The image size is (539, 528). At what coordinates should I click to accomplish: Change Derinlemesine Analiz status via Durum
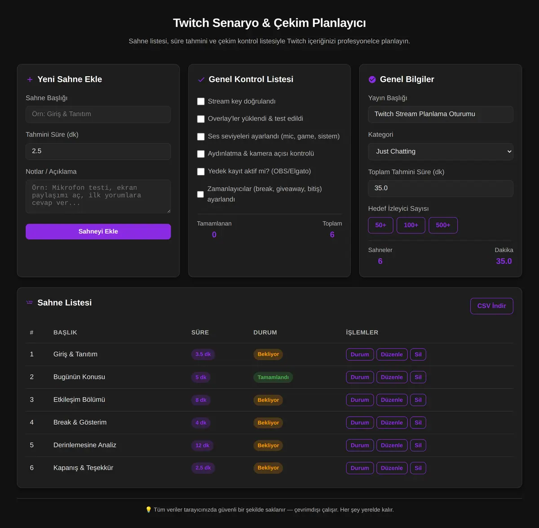tap(360, 445)
